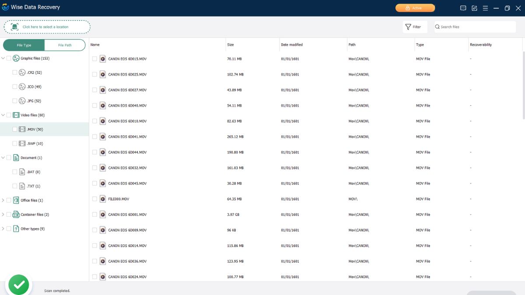Click the .CR2 file type icon
This screenshot has height=295, width=525.
pos(22,73)
